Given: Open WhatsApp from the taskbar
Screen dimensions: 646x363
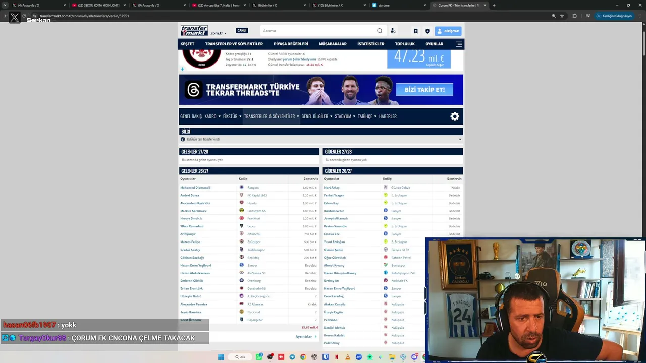Looking at the screenshot, I should 259,357.
